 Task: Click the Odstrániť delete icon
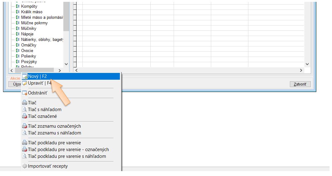(x=25, y=93)
